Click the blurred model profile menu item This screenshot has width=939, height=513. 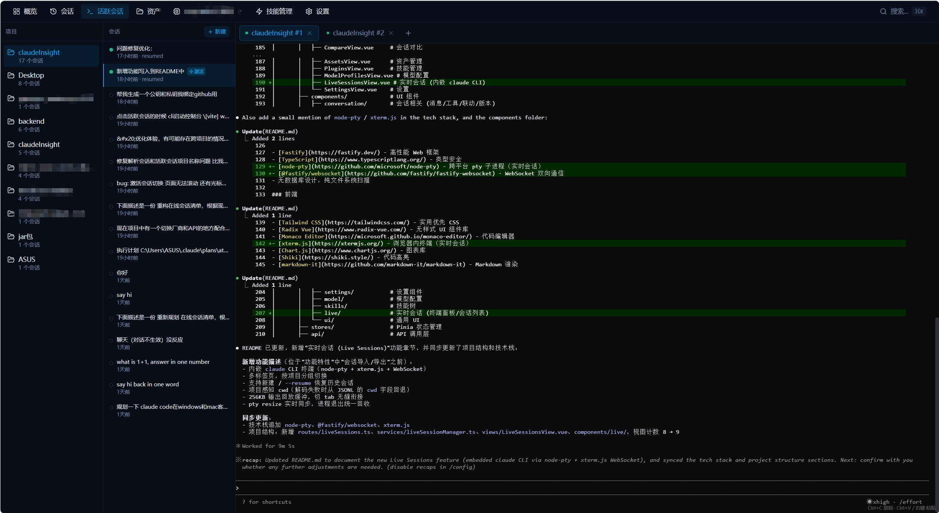click(208, 11)
